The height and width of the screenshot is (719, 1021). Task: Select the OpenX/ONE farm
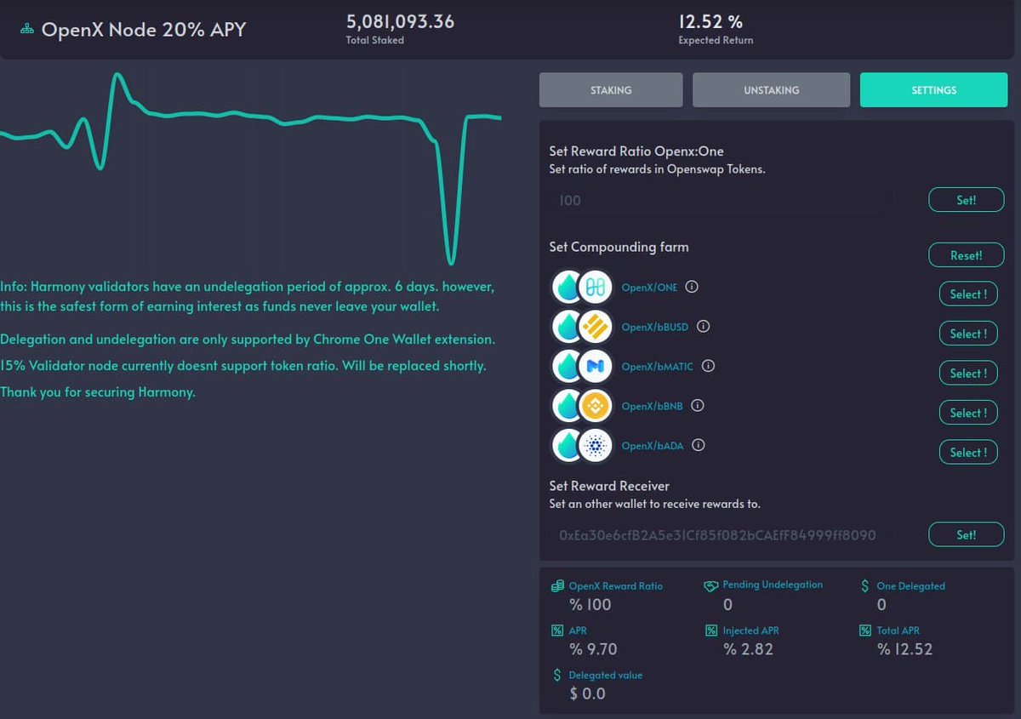[x=967, y=294]
